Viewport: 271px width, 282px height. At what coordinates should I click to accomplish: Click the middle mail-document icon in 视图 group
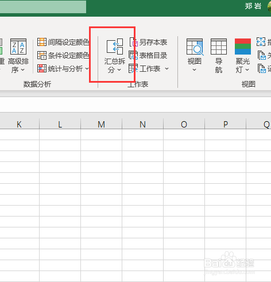point(262,55)
